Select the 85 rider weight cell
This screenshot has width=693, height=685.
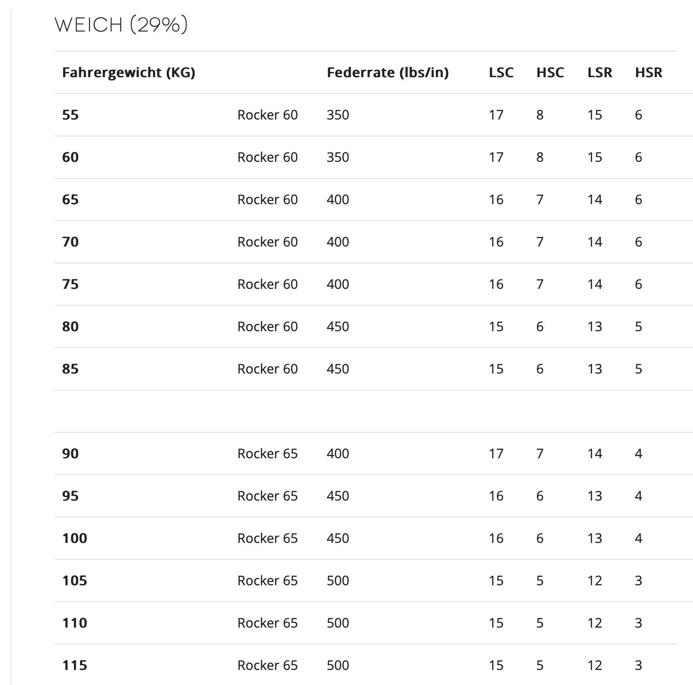(x=70, y=369)
